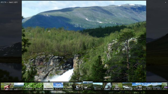Select thumbnail day6_3.JPG with waterfall
168x94 pixels.
pos(78,86)
